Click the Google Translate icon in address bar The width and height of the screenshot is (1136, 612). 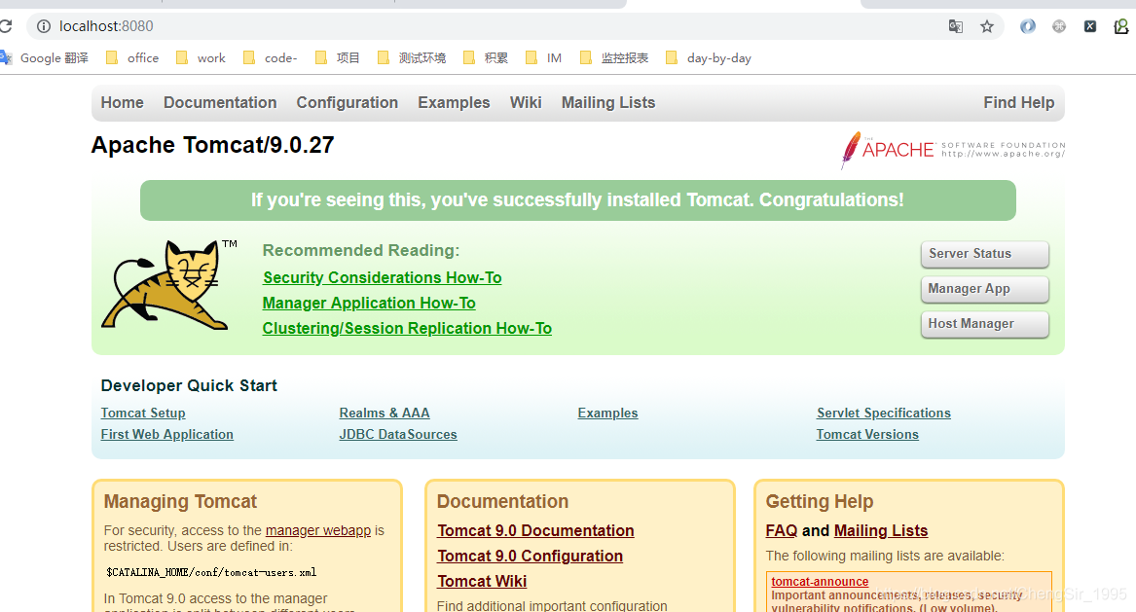pyautogui.click(x=956, y=27)
